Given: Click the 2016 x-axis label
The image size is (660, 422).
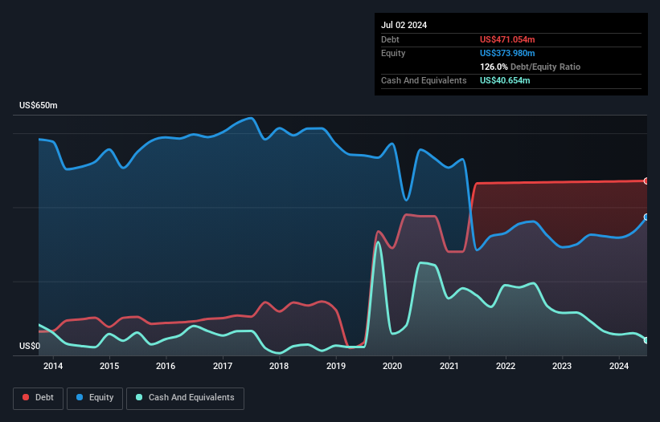Looking at the screenshot, I should (x=166, y=366).
